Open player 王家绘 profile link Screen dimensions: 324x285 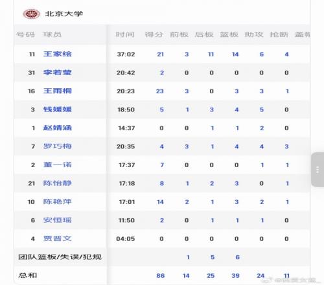58,54
